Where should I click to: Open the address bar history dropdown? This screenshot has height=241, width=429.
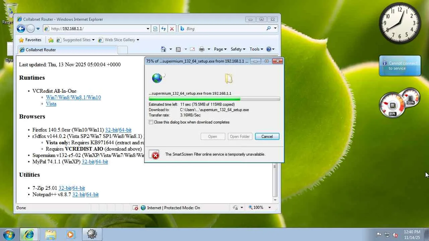pos(148,29)
